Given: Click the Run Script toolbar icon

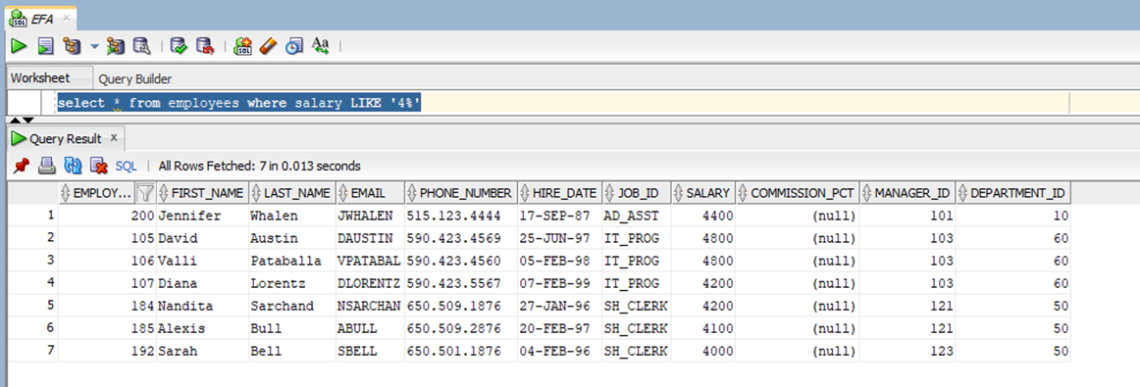Looking at the screenshot, I should [46, 46].
